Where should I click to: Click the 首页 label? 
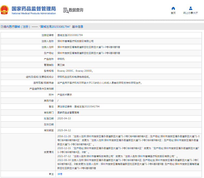coord(173,13)
